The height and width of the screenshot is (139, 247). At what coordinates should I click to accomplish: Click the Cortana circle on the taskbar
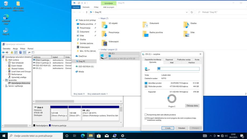pos(67,136)
